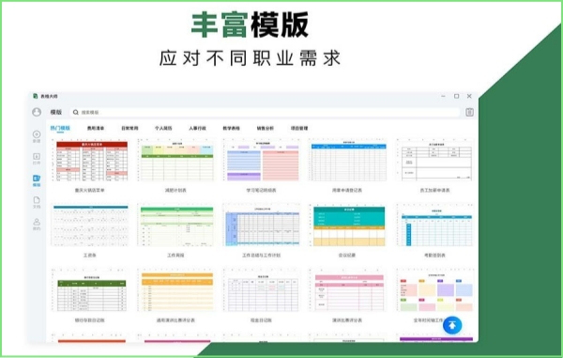This screenshot has height=358, width=563.
Task: Click the 通用演讲比赛评分表 template name
Action: tap(176, 319)
